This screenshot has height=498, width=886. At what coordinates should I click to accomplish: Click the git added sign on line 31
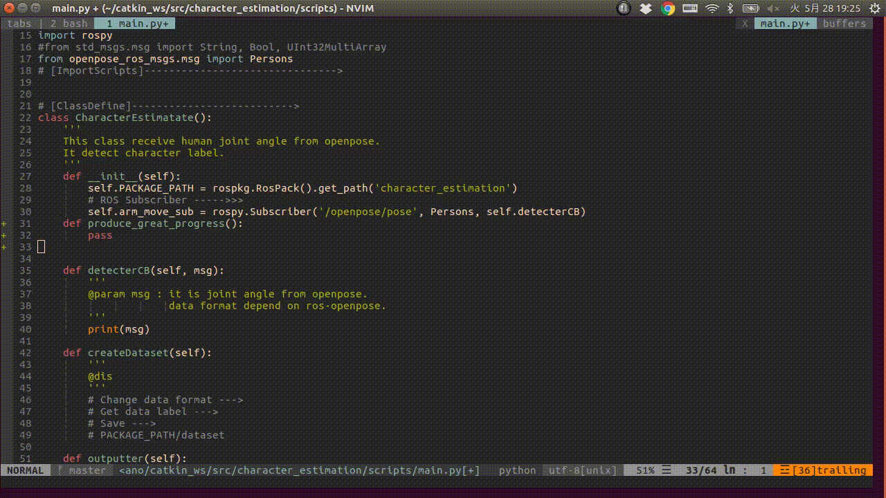4,223
